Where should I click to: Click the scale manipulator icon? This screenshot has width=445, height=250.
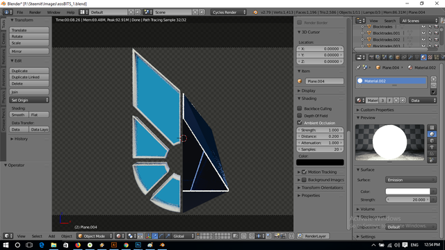(x=168, y=236)
